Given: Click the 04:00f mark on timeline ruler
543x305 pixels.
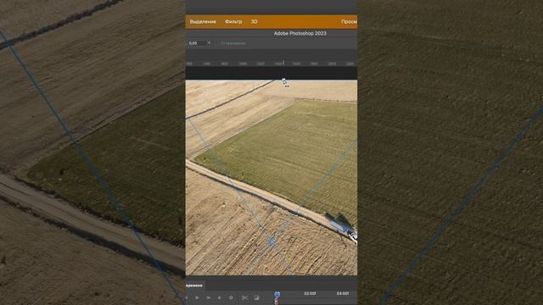Looking at the screenshot, I should pyautogui.click(x=343, y=293).
